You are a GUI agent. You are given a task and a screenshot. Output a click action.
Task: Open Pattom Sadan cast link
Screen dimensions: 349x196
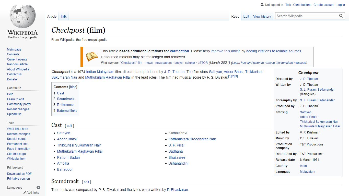(68, 157)
